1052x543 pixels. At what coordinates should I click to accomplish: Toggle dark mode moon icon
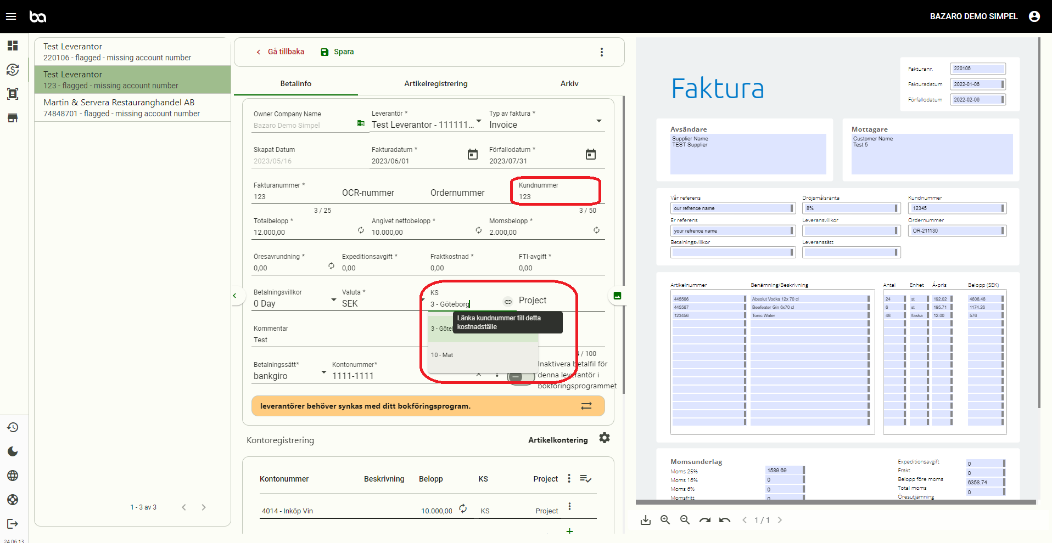pos(13,451)
